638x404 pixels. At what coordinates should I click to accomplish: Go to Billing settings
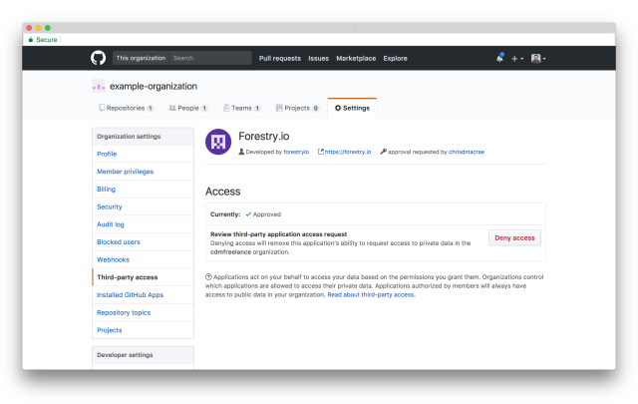tap(143, 189)
